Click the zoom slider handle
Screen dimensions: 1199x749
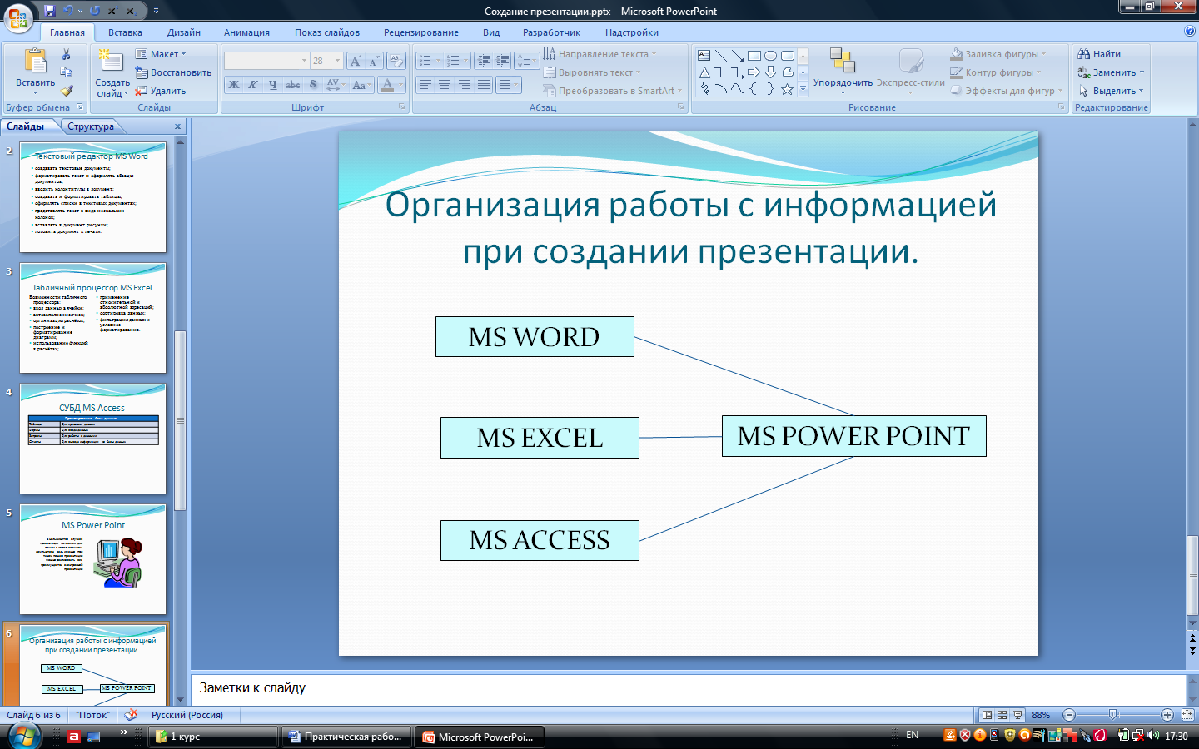[1113, 715]
